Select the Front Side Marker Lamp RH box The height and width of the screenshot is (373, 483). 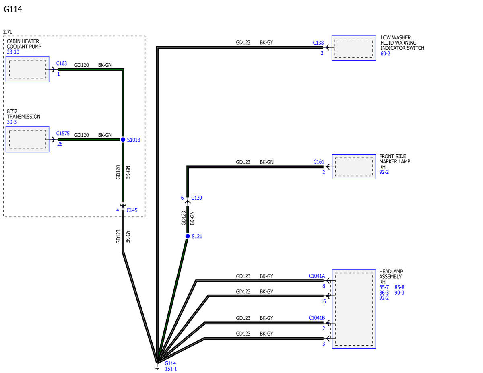click(x=353, y=167)
